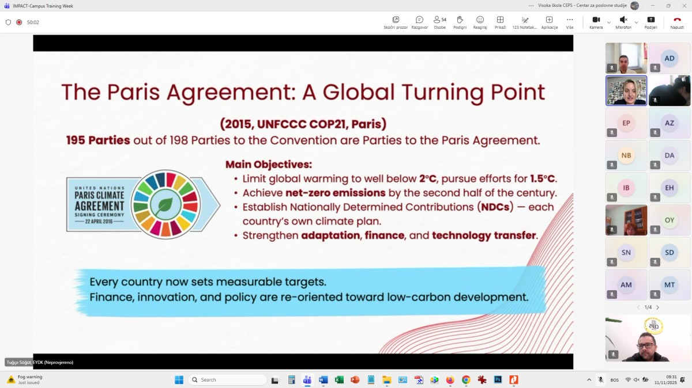
Task: Show hidden system tray icons chevron
Action: coord(589,380)
